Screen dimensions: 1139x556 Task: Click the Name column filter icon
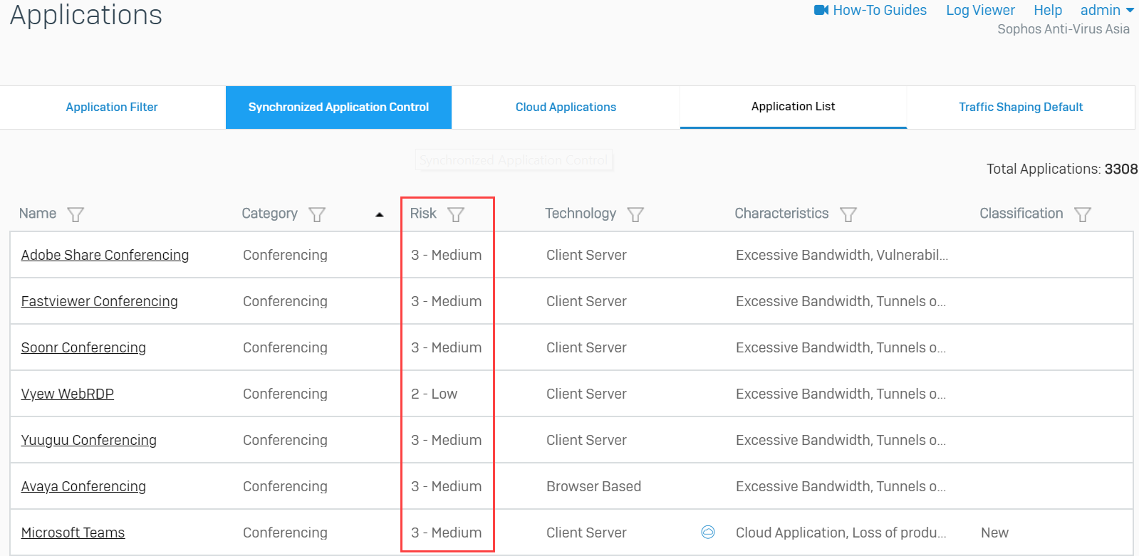76,214
